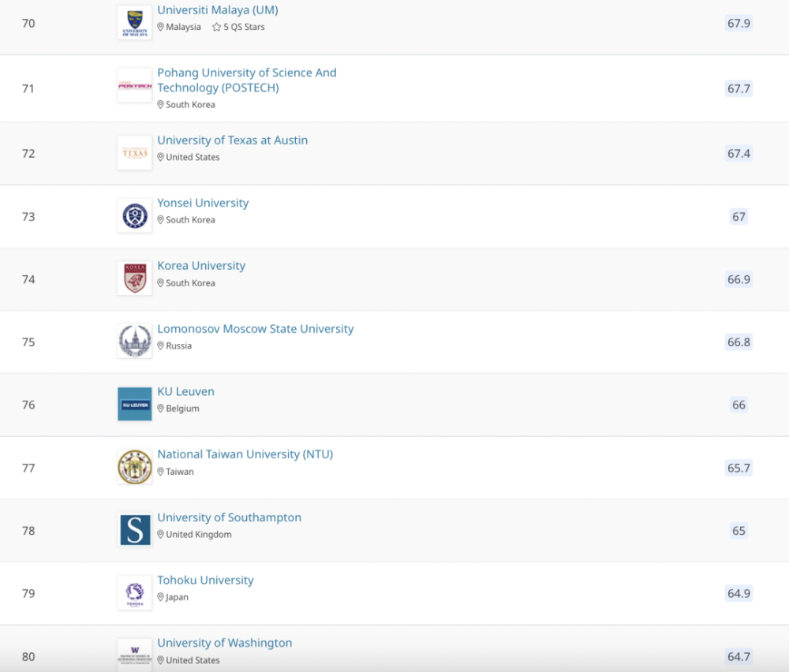Viewport: 789px width, 672px height.
Task: Click rank number 72
Action: coord(28,154)
